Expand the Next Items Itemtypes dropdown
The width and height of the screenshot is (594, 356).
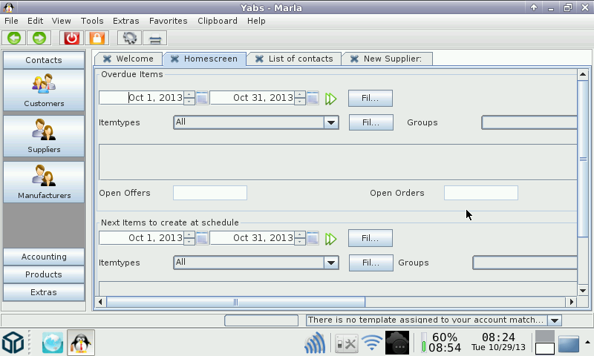pos(330,263)
